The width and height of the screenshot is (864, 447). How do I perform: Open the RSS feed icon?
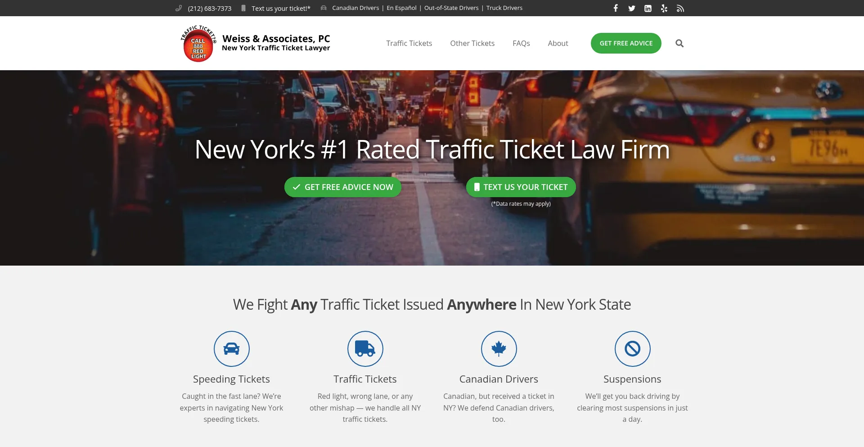click(x=680, y=8)
